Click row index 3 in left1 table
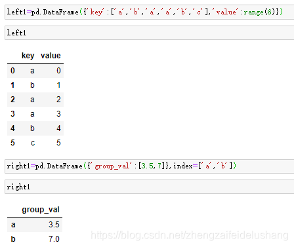Viewport: 294px width, 247px height. click(x=12, y=114)
